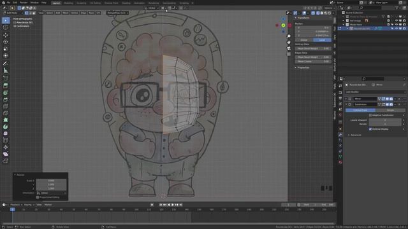Click the viewport zoom magnifier icon

(289, 36)
